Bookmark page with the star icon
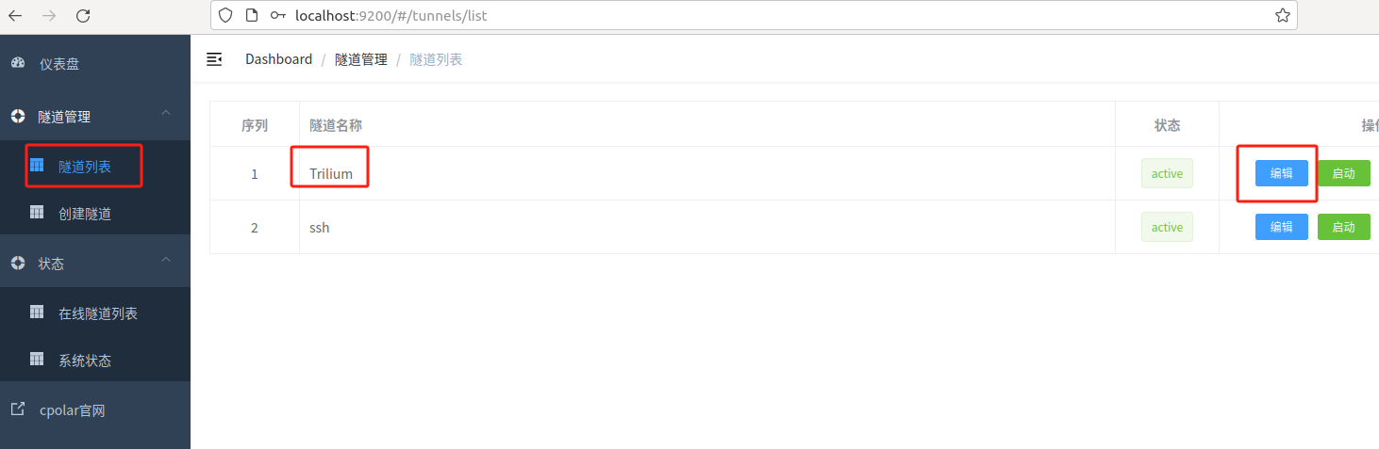Viewport: 1379px width, 449px height. click(1282, 15)
